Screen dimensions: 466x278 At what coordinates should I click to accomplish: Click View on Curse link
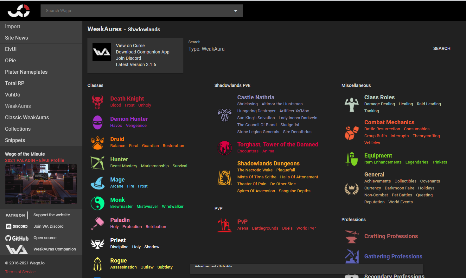pos(130,46)
